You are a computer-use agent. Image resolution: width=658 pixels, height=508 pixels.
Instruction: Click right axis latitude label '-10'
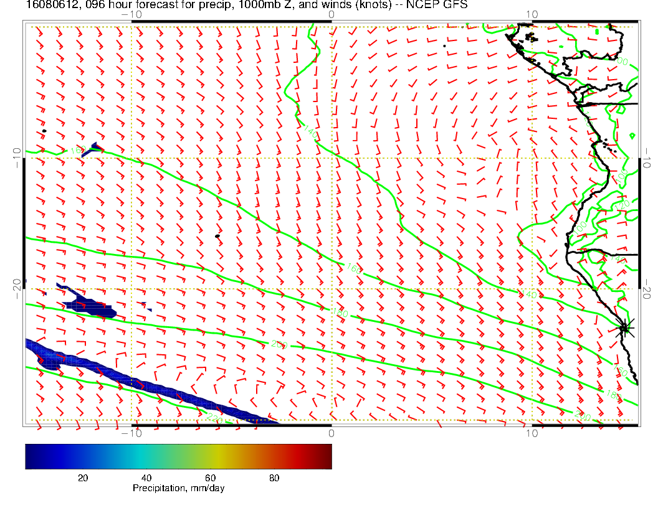coord(646,158)
